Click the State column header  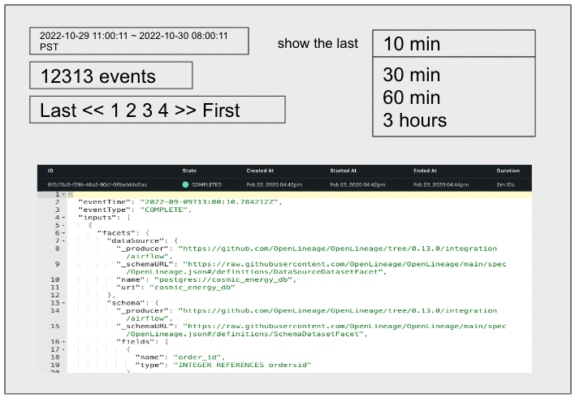pos(189,171)
